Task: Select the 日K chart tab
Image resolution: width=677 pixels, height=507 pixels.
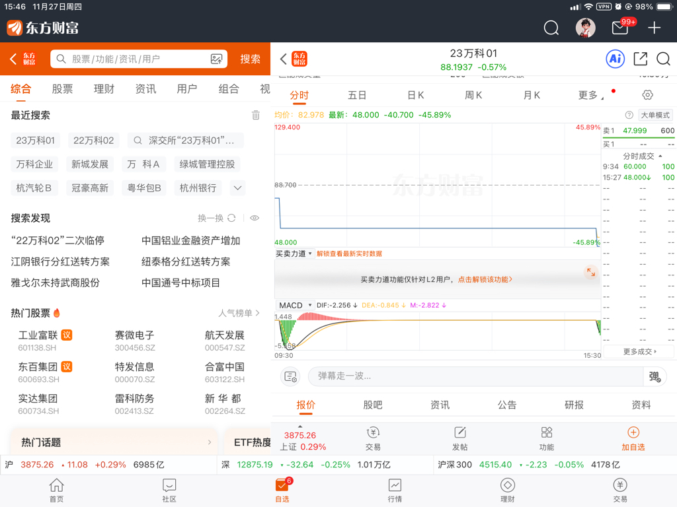Action: click(415, 95)
